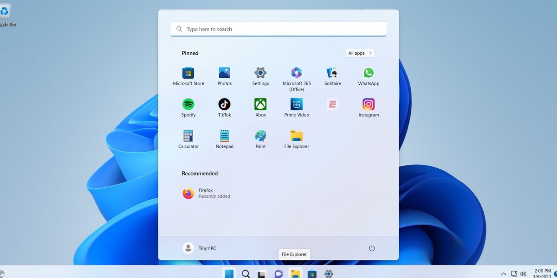Click the search input field
This screenshot has height=278, width=557.
click(x=278, y=29)
